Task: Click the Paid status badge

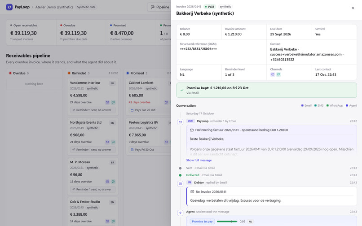Action: (x=209, y=7)
